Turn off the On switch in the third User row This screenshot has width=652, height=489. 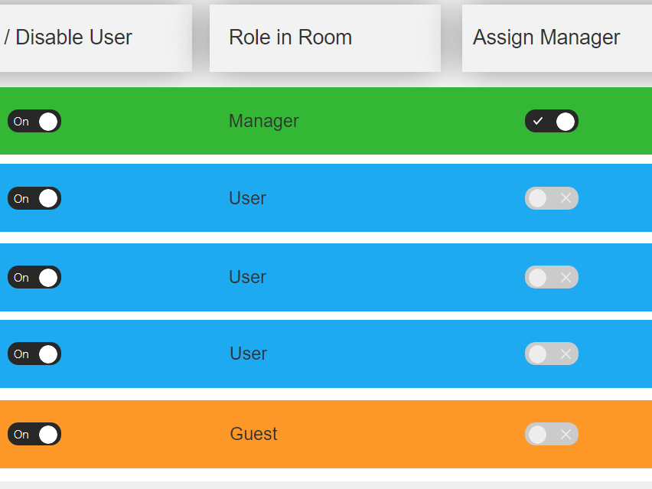coord(34,354)
